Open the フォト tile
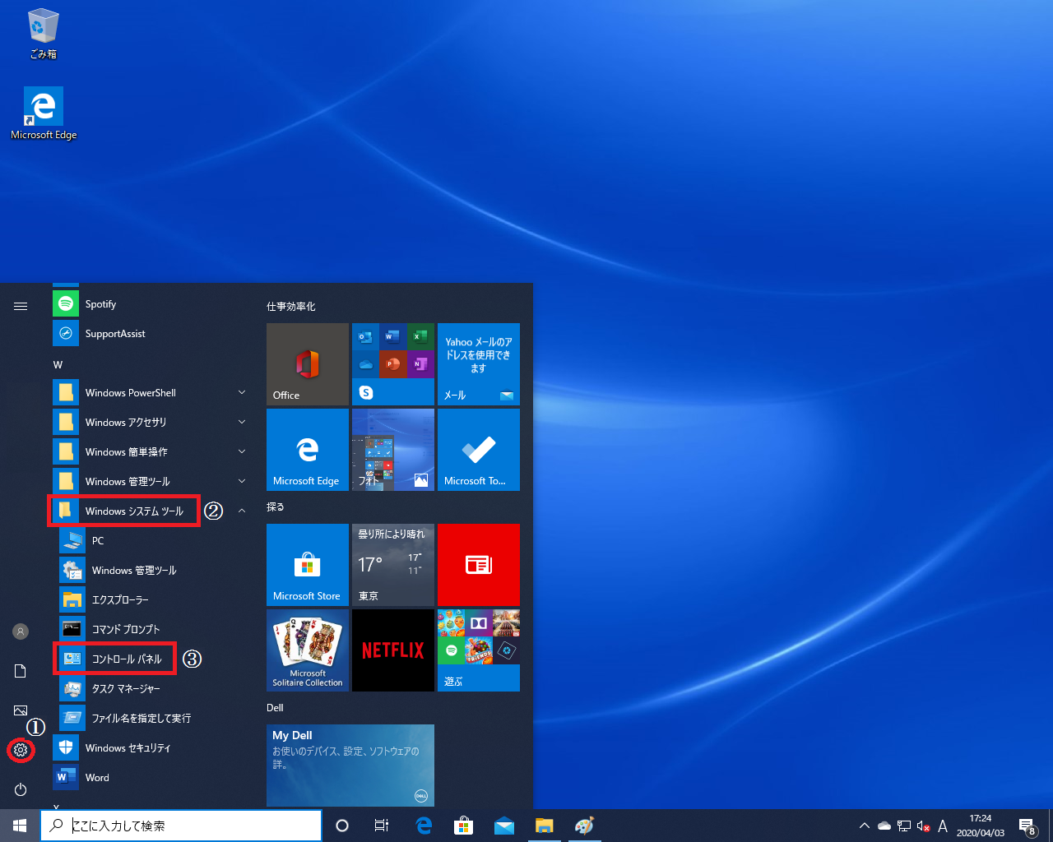Viewport: 1053px width, 842px height. 393,450
